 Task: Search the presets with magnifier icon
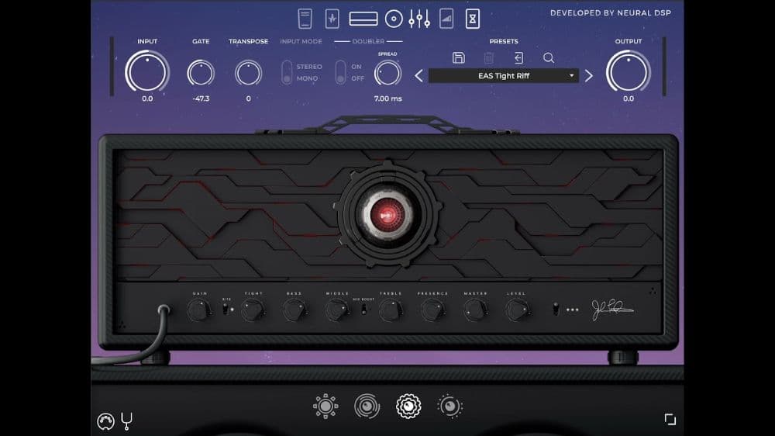tap(549, 58)
